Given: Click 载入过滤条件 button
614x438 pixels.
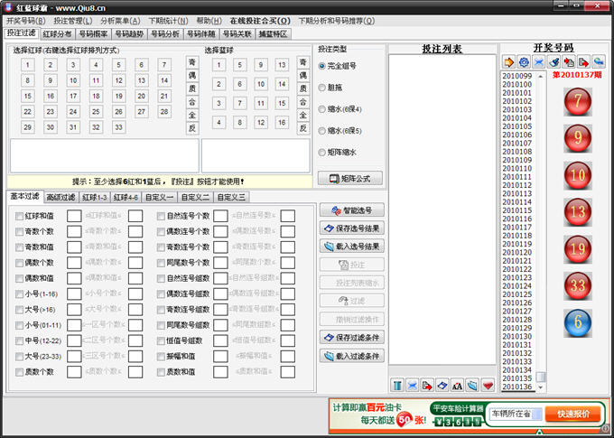Looking at the screenshot, I should (351, 356).
